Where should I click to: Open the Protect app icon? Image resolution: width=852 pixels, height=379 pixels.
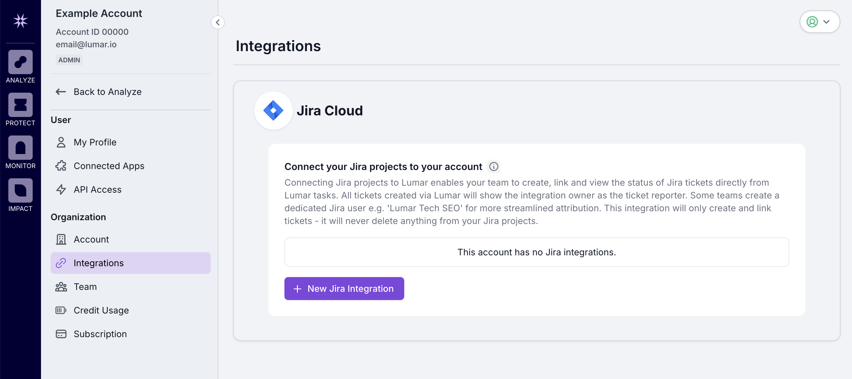pos(20,105)
